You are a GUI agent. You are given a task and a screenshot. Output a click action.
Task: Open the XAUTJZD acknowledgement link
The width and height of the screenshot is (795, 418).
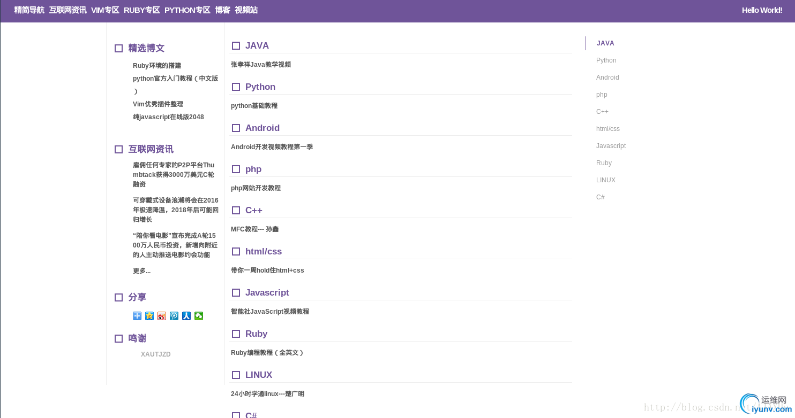coord(156,354)
